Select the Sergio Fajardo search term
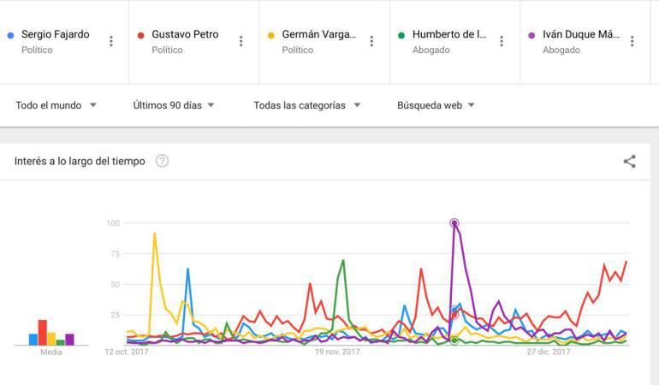Image resolution: width=659 pixels, height=385 pixels. [55, 35]
